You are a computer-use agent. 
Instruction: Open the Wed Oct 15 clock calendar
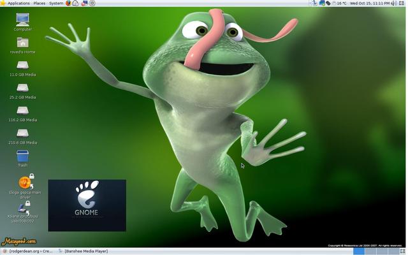click(x=370, y=3)
